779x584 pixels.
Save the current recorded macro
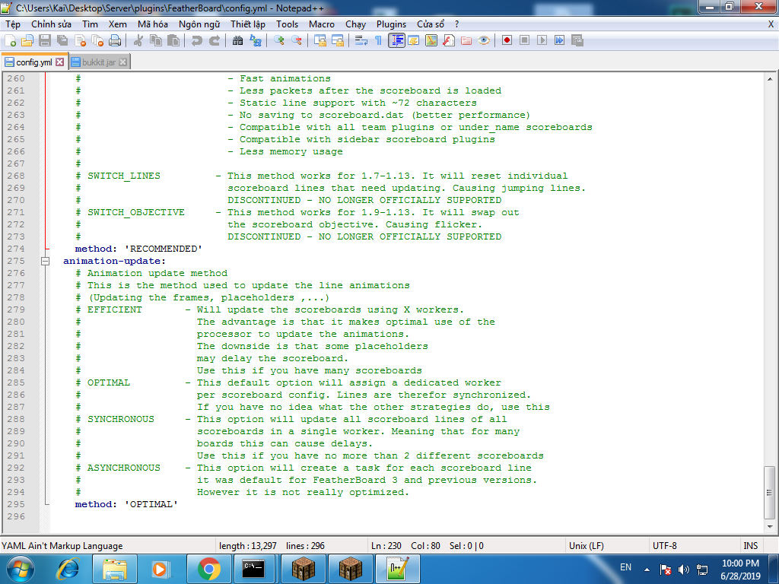577,41
